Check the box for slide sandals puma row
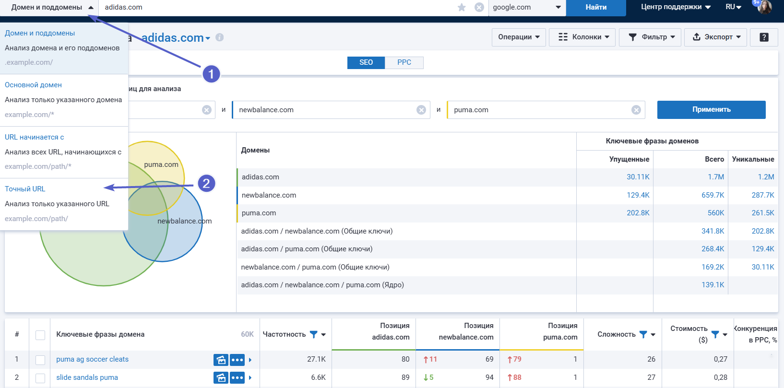This screenshot has width=784, height=388. (40, 378)
